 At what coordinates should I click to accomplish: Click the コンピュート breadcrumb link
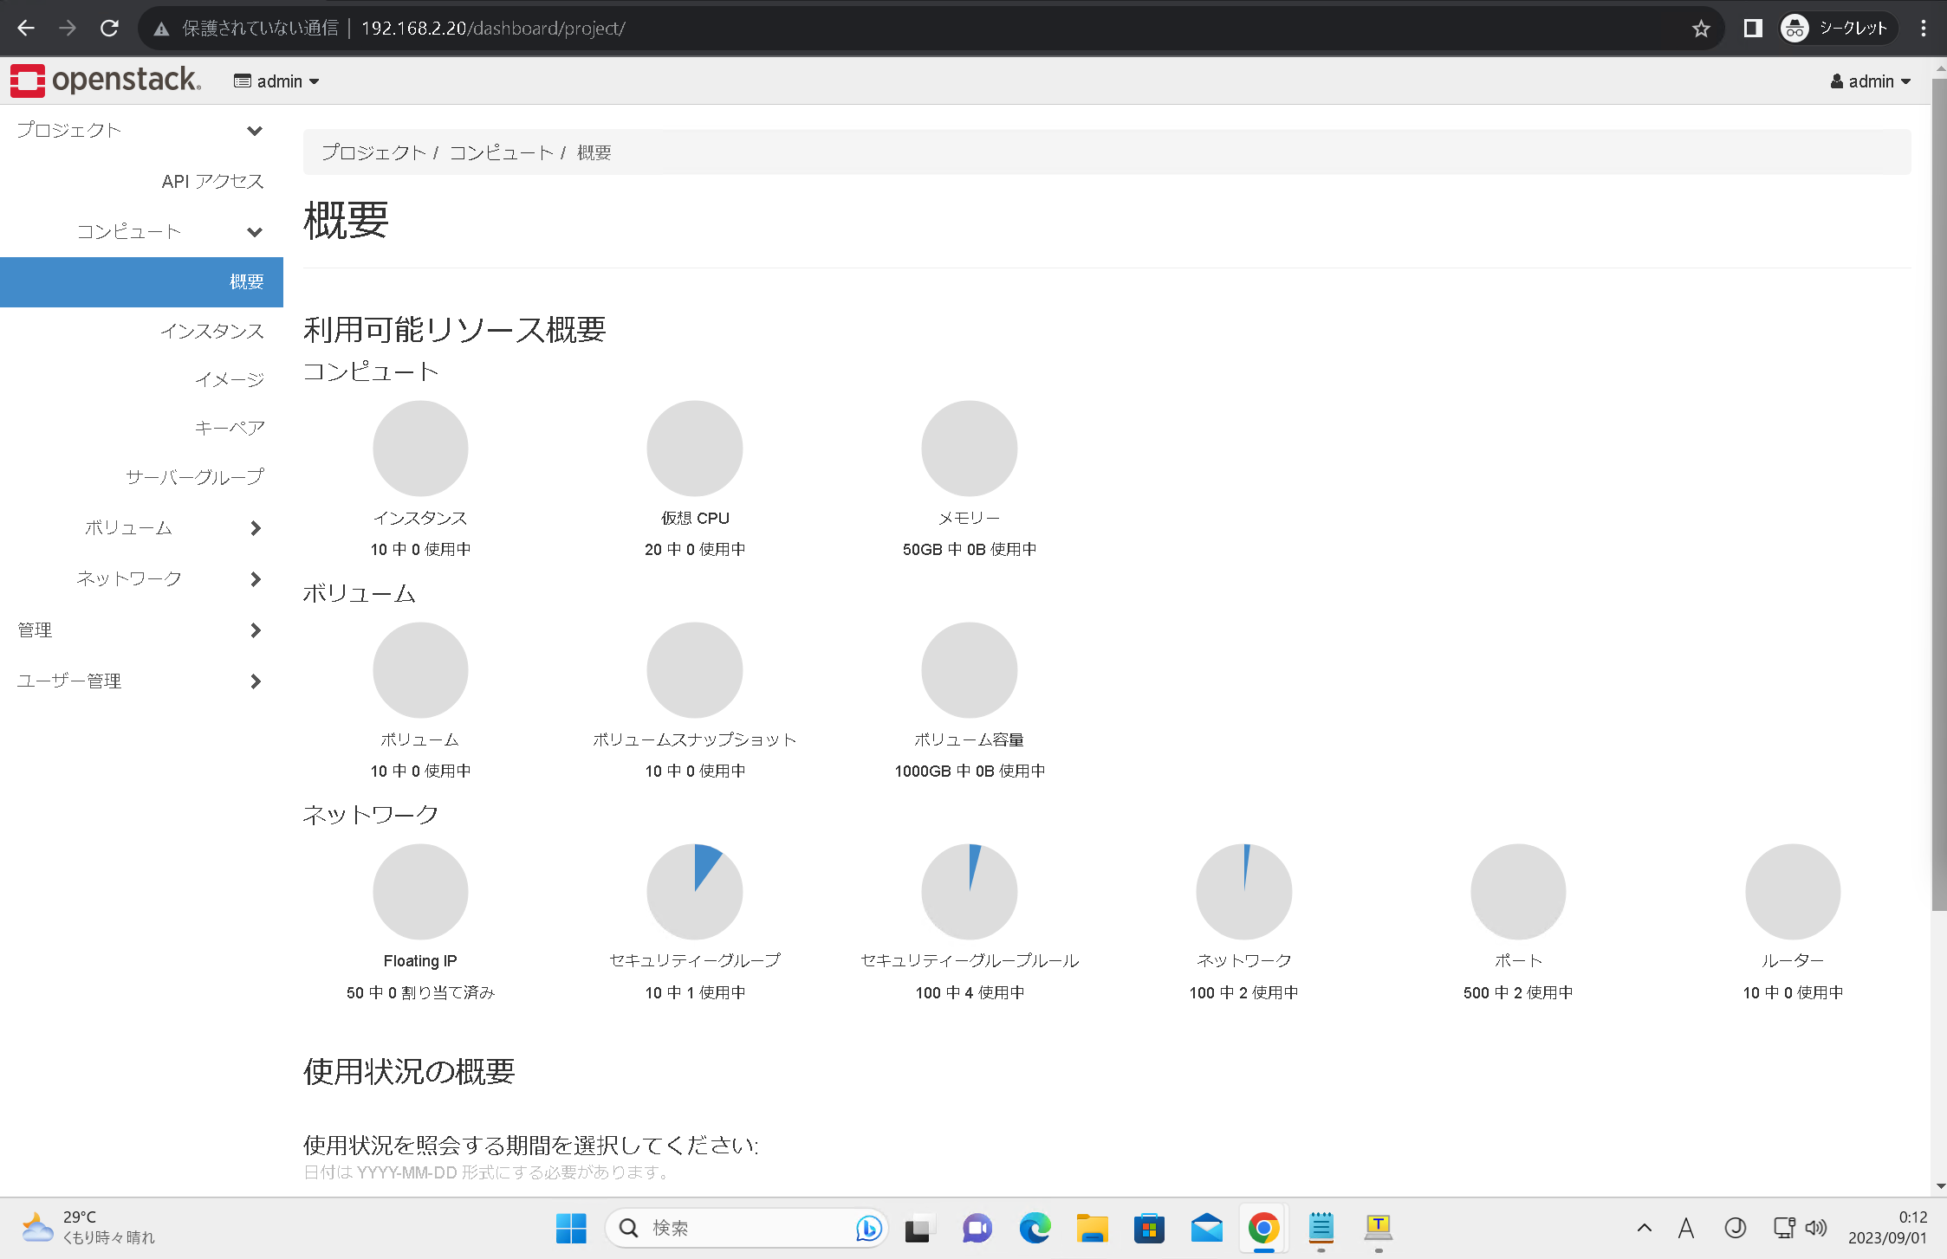point(501,152)
